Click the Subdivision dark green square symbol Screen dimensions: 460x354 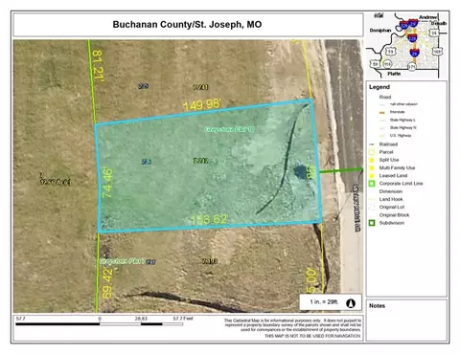tap(372, 223)
